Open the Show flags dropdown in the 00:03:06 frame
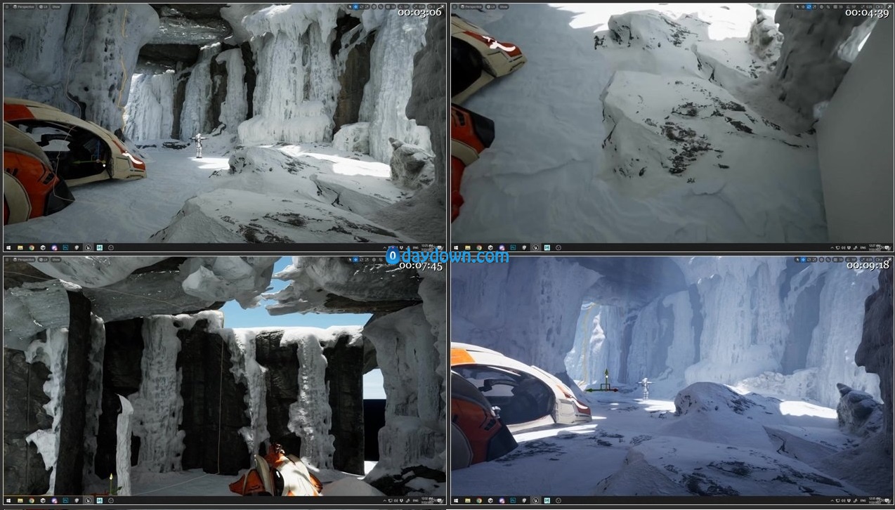The image size is (895, 510). pos(55,6)
